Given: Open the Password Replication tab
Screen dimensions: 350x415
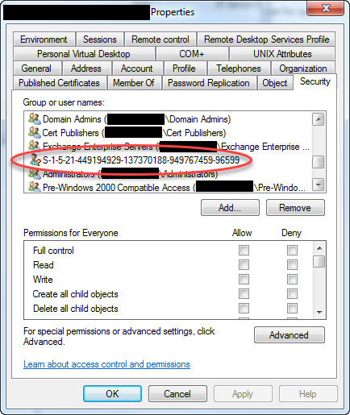Looking at the screenshot, I should click(209, 83).
